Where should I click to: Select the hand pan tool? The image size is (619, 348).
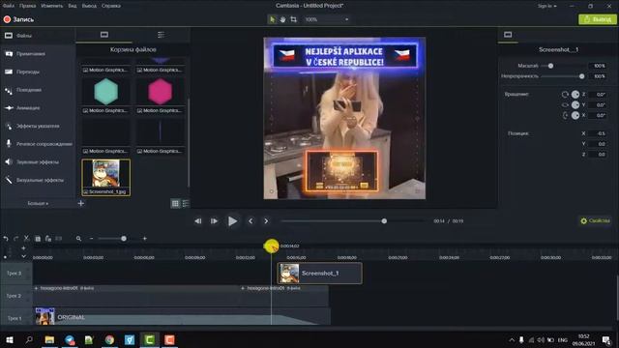point(282,19)
